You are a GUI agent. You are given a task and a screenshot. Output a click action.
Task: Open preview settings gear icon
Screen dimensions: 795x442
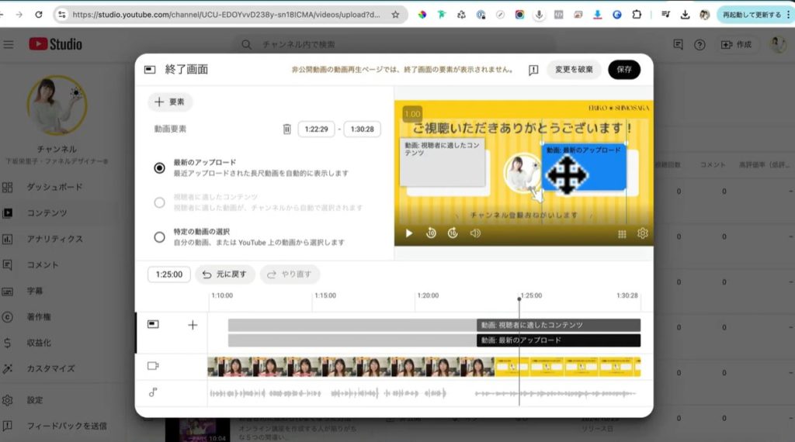click(x=643, y=233)
